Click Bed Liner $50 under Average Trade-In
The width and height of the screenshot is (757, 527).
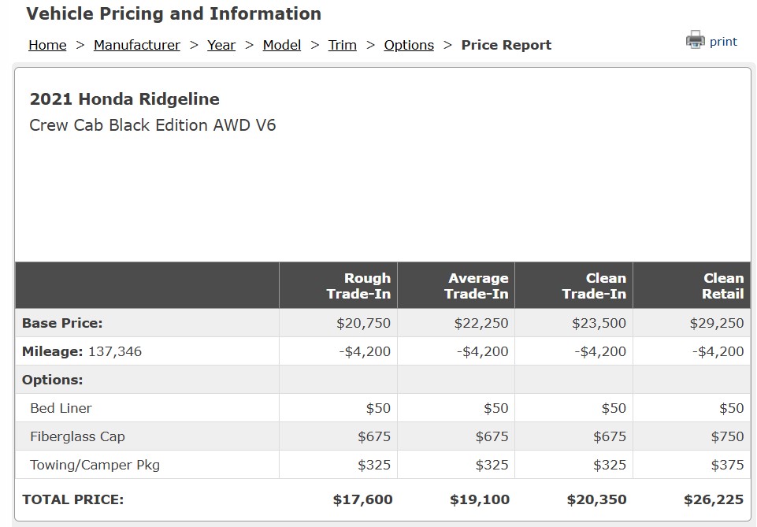(x=496, y=408)
